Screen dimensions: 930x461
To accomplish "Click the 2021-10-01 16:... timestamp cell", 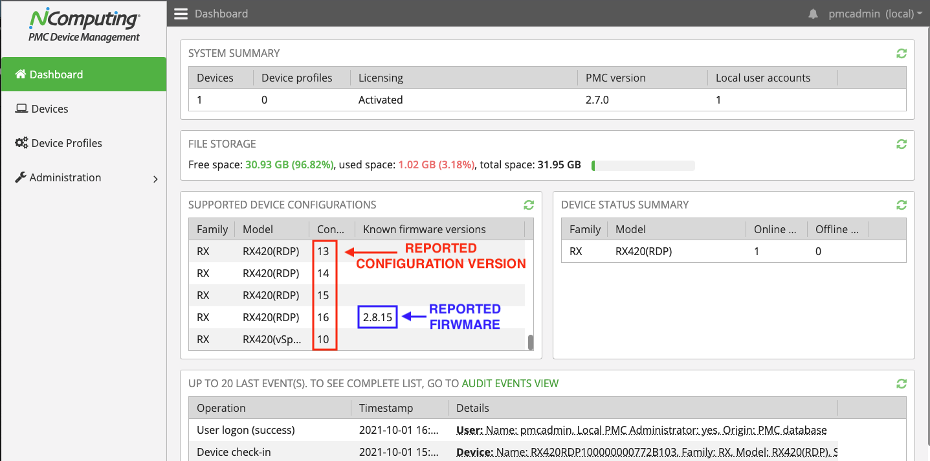I will (x=399, y=430).
